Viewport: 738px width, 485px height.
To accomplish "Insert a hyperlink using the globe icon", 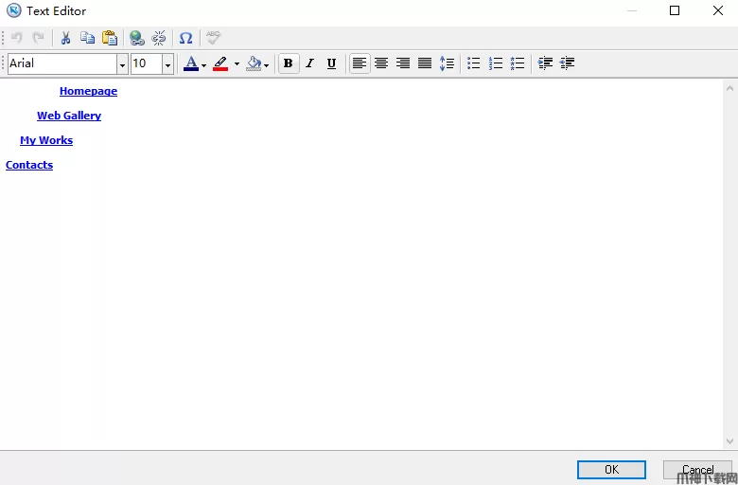I will (x=137, y=38).
